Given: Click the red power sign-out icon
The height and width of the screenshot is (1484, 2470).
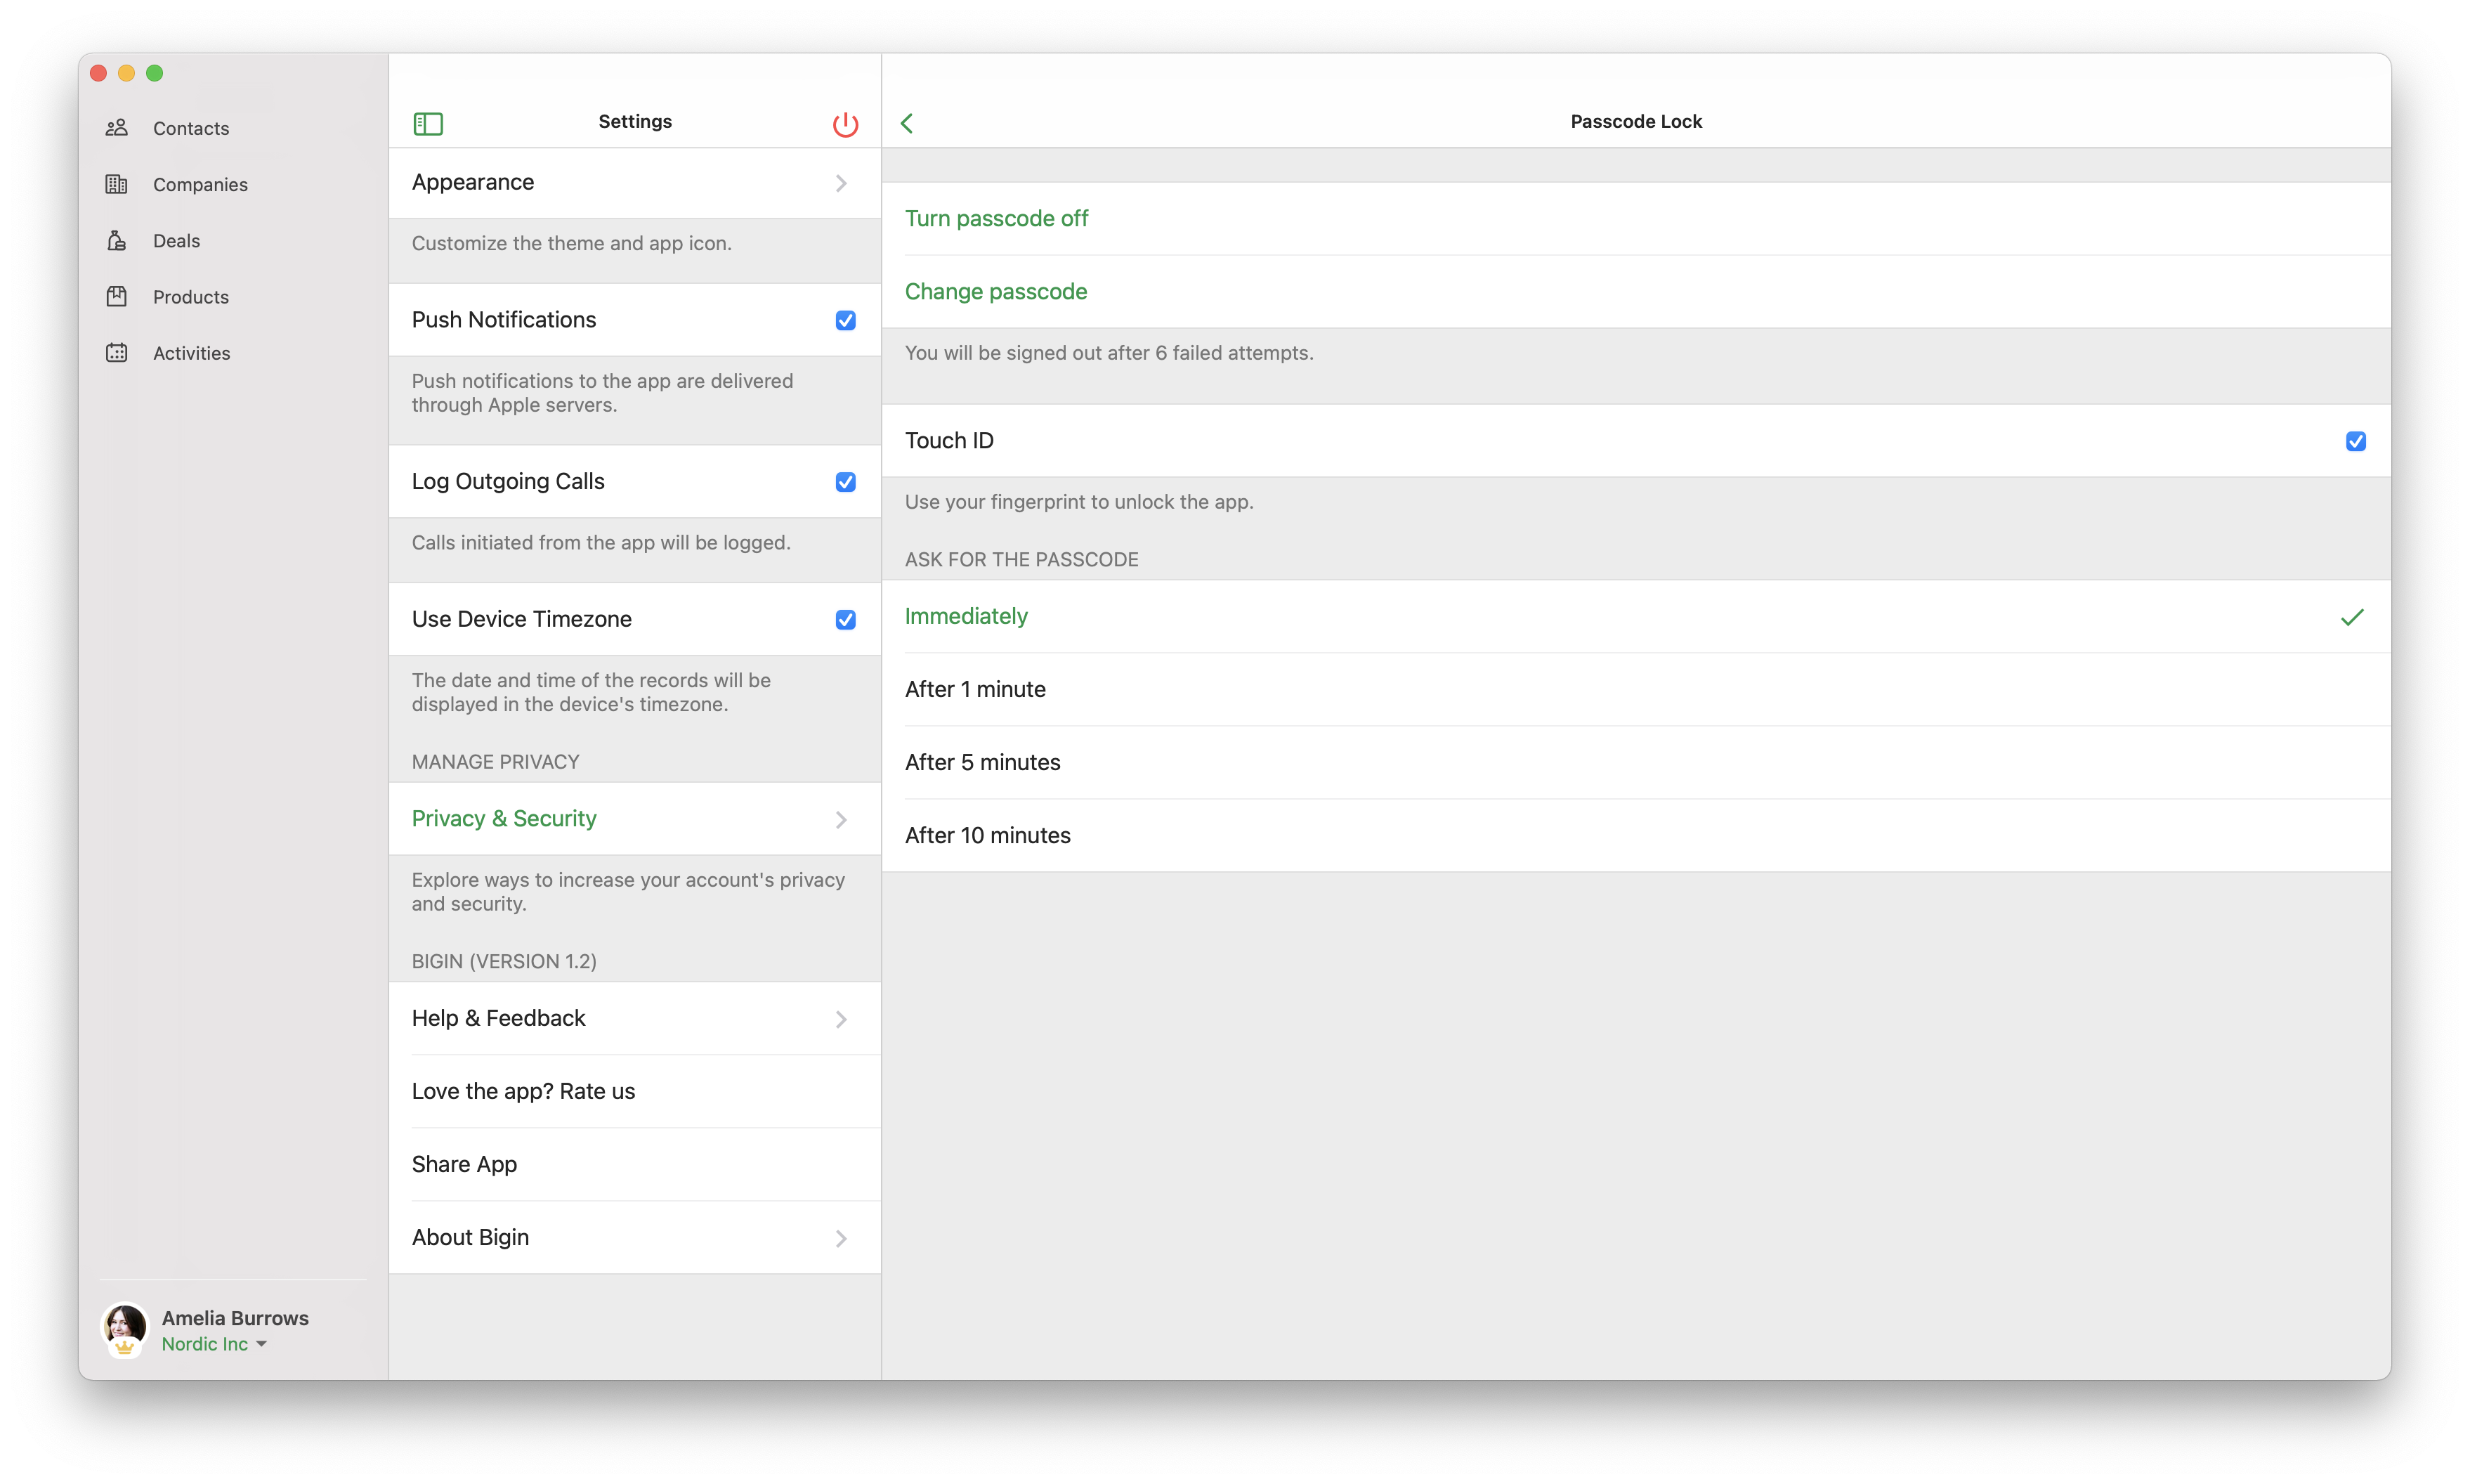Looking at the screenshot, I should tap(844, 124).
